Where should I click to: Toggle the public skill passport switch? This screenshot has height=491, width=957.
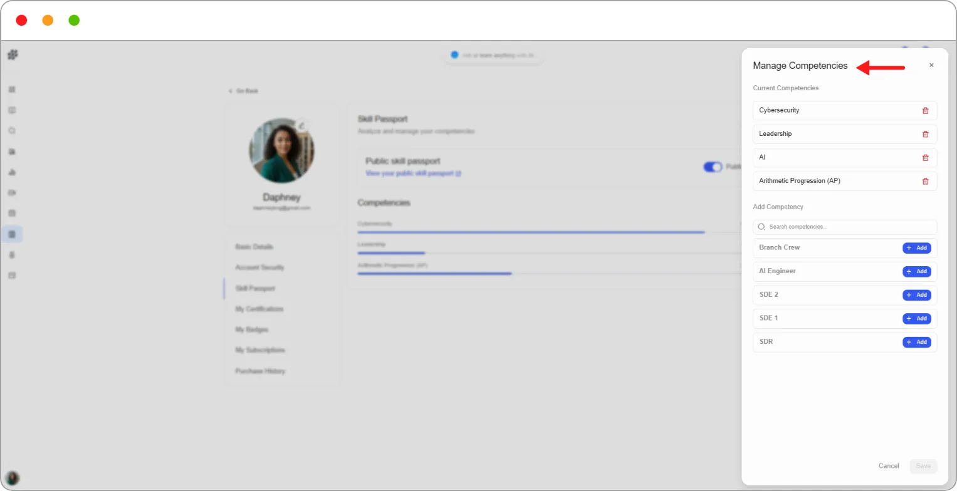[x=713, y=167]
